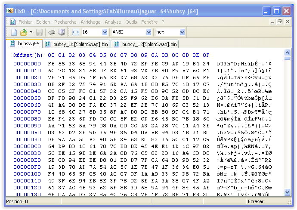
Task: Click offset row 00000000
Action: [27, 64]
